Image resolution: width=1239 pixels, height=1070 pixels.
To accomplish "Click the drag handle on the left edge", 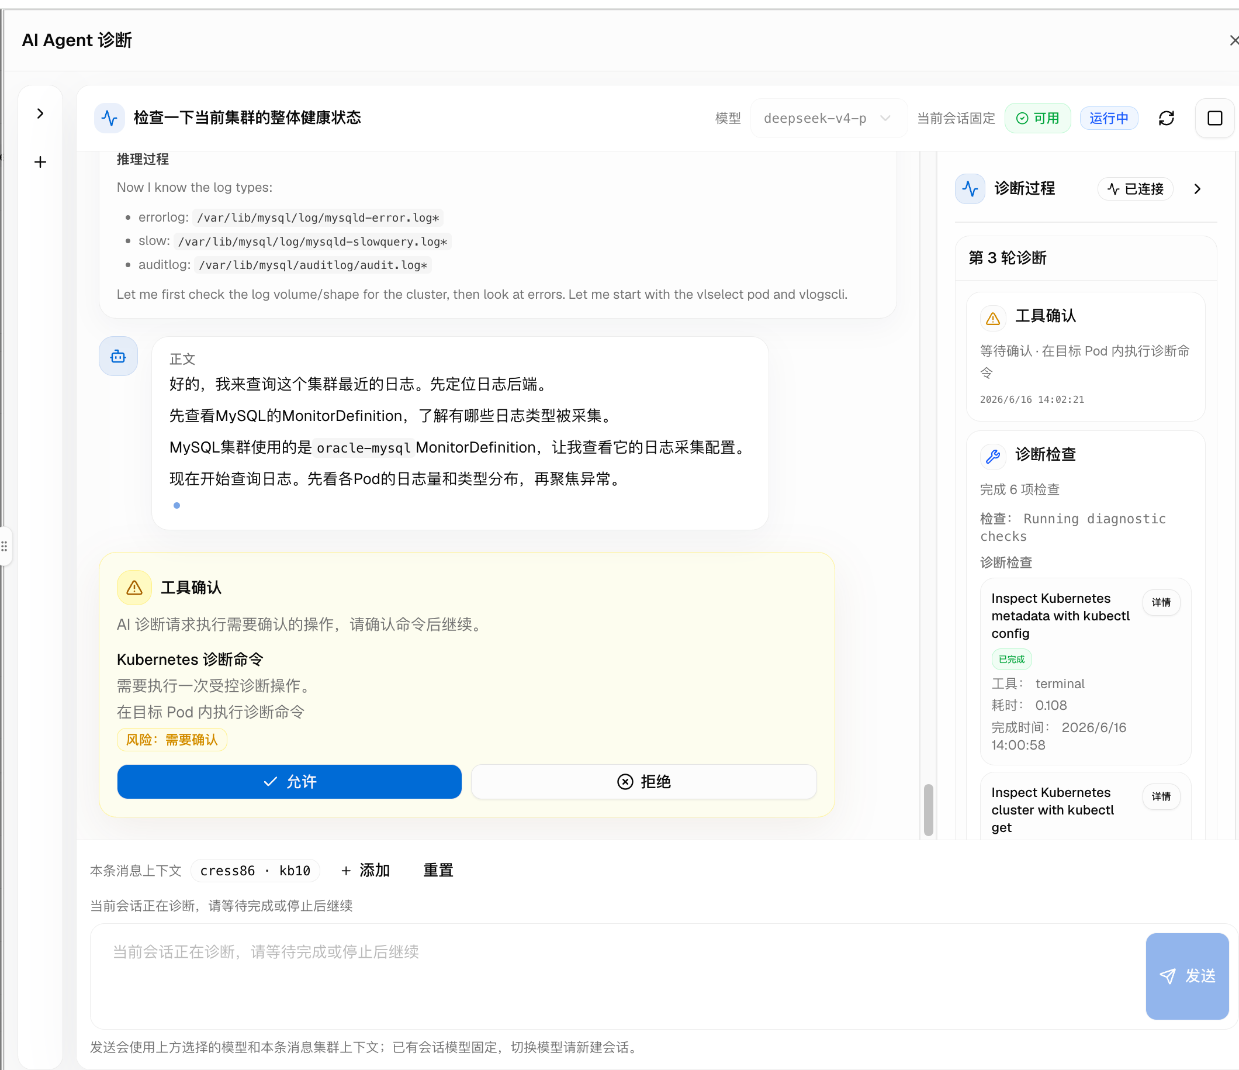I will [4, 546].
